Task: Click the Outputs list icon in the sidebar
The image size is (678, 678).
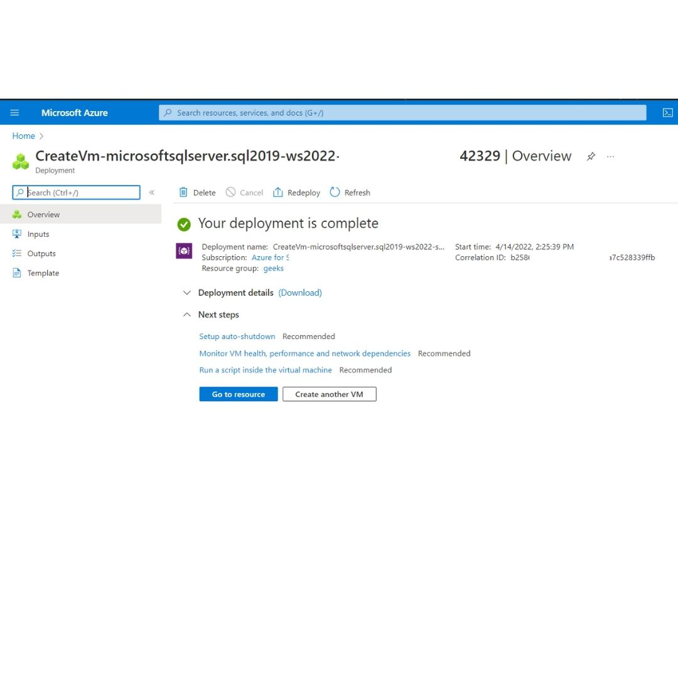Action: tap(16, 254)
